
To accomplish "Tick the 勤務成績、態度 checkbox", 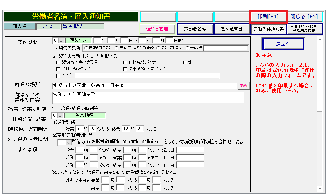I will [x=125, y=62].
